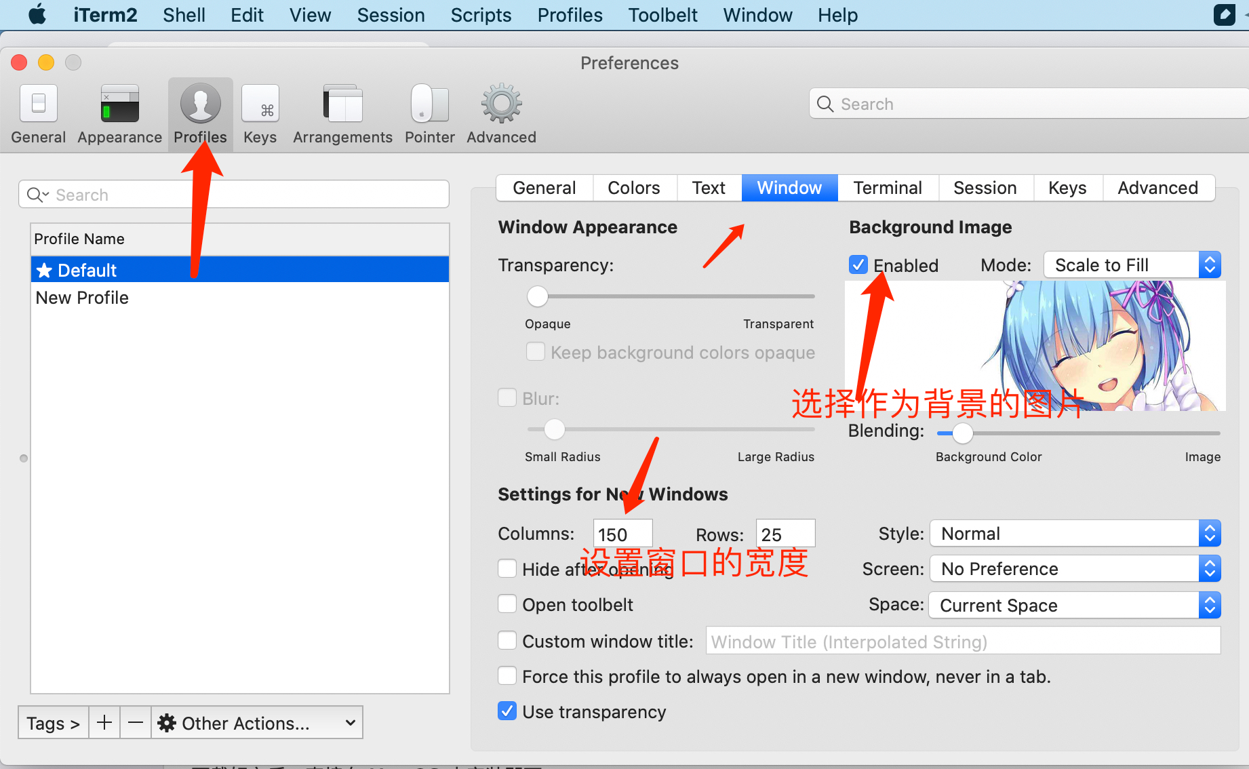This screenshot has width=1249, height=769.
Task: Open the View menu
Action: (310, 15)
